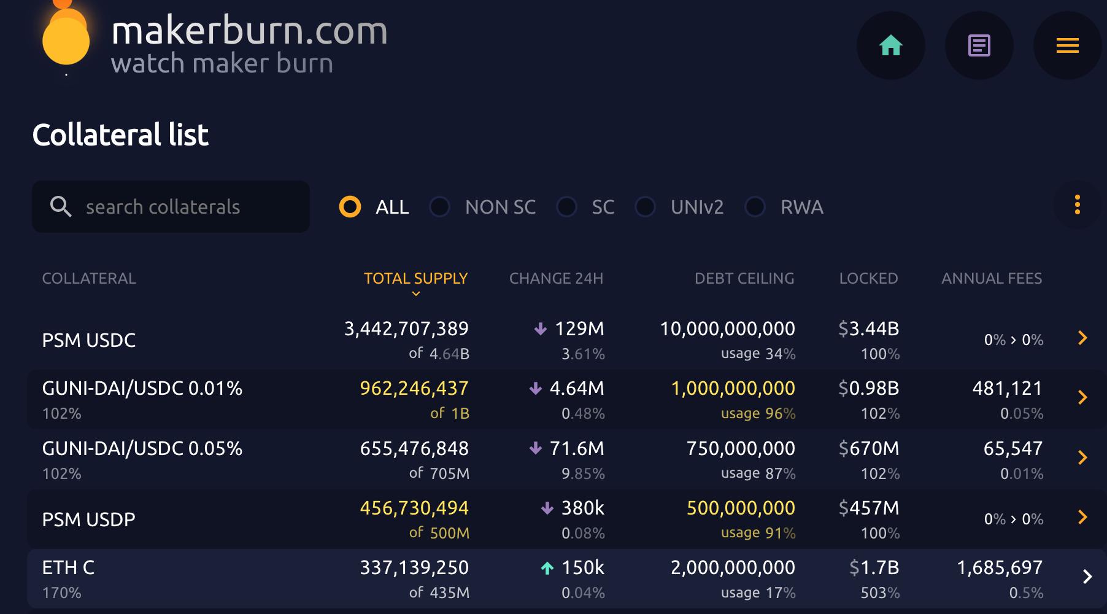Viewport: 1107px width, 614px height.
Task: Expand GUNI-DAI/USDC 0.01% row chevron
Action: tap(1082, 397)
